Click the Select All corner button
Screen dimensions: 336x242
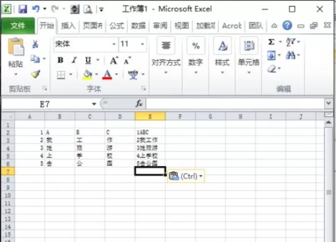pyautogui.click(x=8, y=117)
